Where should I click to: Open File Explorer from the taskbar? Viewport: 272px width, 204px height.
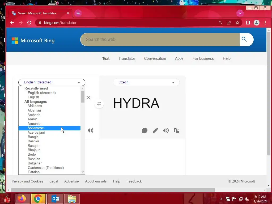point(72,199)
